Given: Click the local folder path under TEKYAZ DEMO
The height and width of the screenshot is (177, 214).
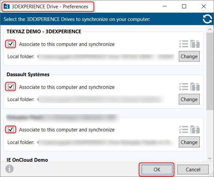Looking at the screenshot, I should pos(106,57).
